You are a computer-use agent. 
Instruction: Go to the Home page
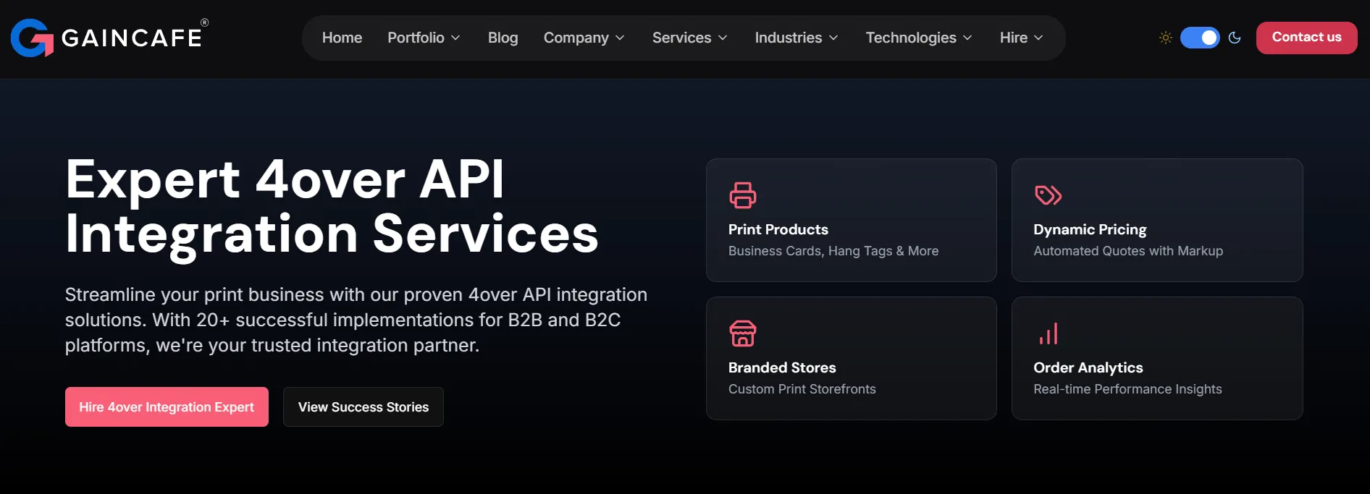pyautogui.click(x=342, y=38)
